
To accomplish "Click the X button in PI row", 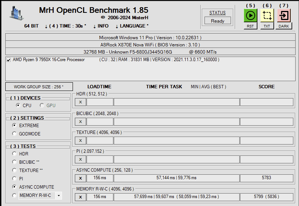I will click(x=81, y=159).
